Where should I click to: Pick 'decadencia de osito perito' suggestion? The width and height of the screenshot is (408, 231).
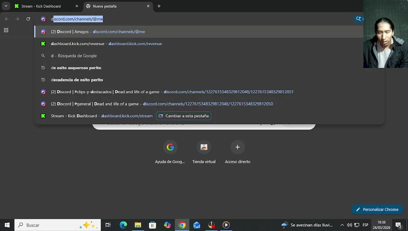click(209, 80)
